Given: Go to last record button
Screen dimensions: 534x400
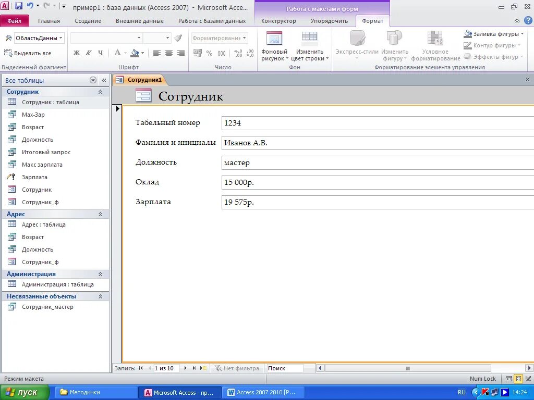Looking at the screenshot, I should [195, 368].
